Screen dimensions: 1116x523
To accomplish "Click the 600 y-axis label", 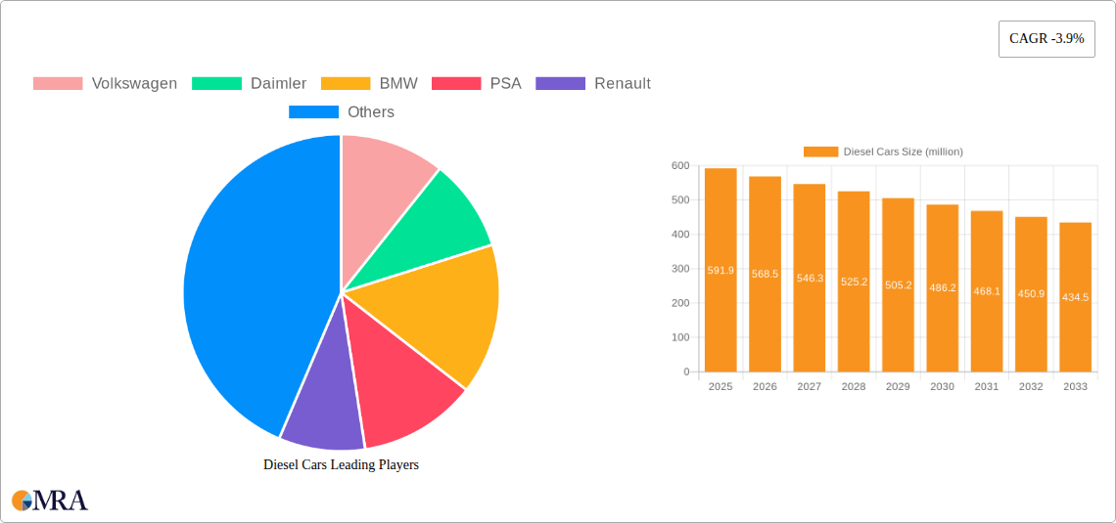I will coord(680,165).
